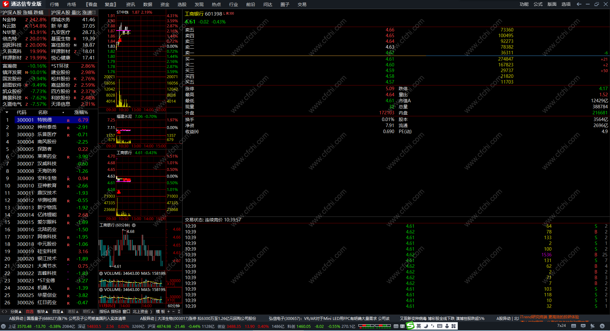The height and width of the screenshot is (331, 610).
Task: Click the lightning bolt icon in status bar
Action: point(602,326)
